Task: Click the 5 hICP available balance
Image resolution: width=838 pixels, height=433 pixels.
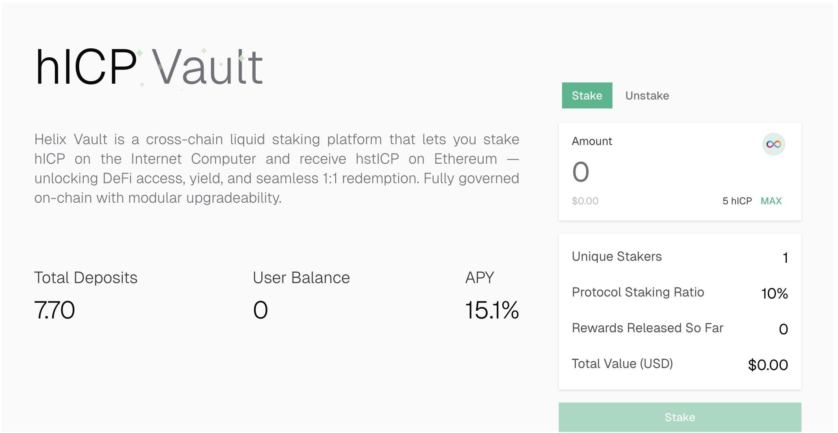Action: [737, 201]
